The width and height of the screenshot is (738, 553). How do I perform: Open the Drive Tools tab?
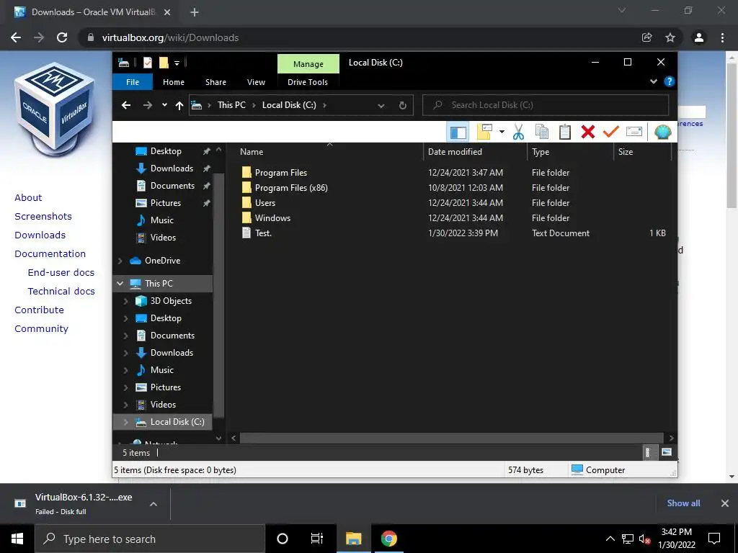pos(308,82)
